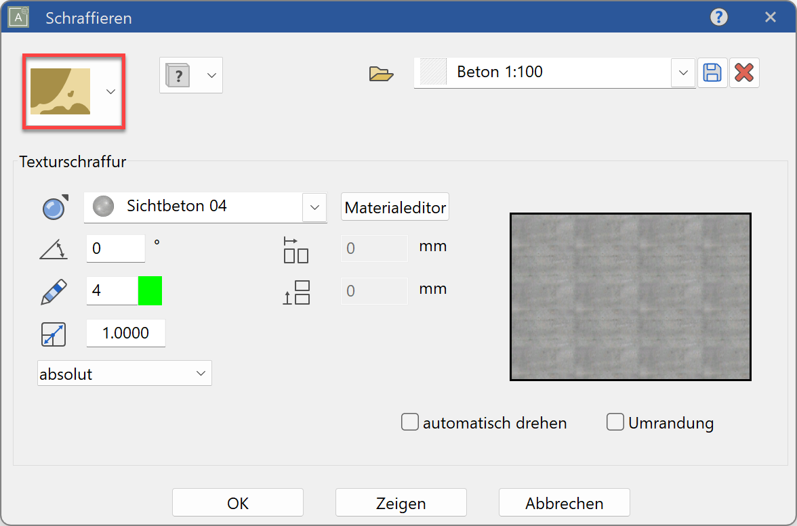The width and height of the screenshot is (797, 526).
Task: Click the layer question-mark icon
Action: coord(178,75)
